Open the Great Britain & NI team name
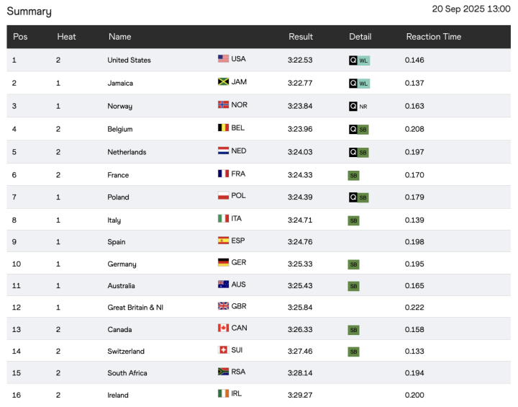 [135, 308]
